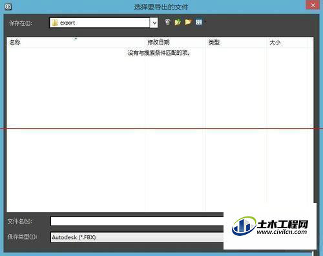Click the back navigation icon
323x256 pixels.
[x=167, y=22]
